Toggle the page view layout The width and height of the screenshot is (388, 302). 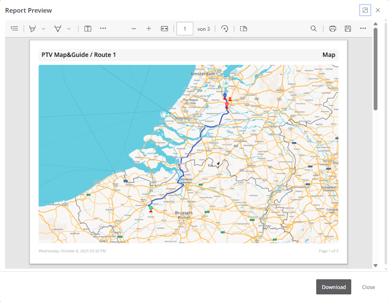(x=244, y=28)
